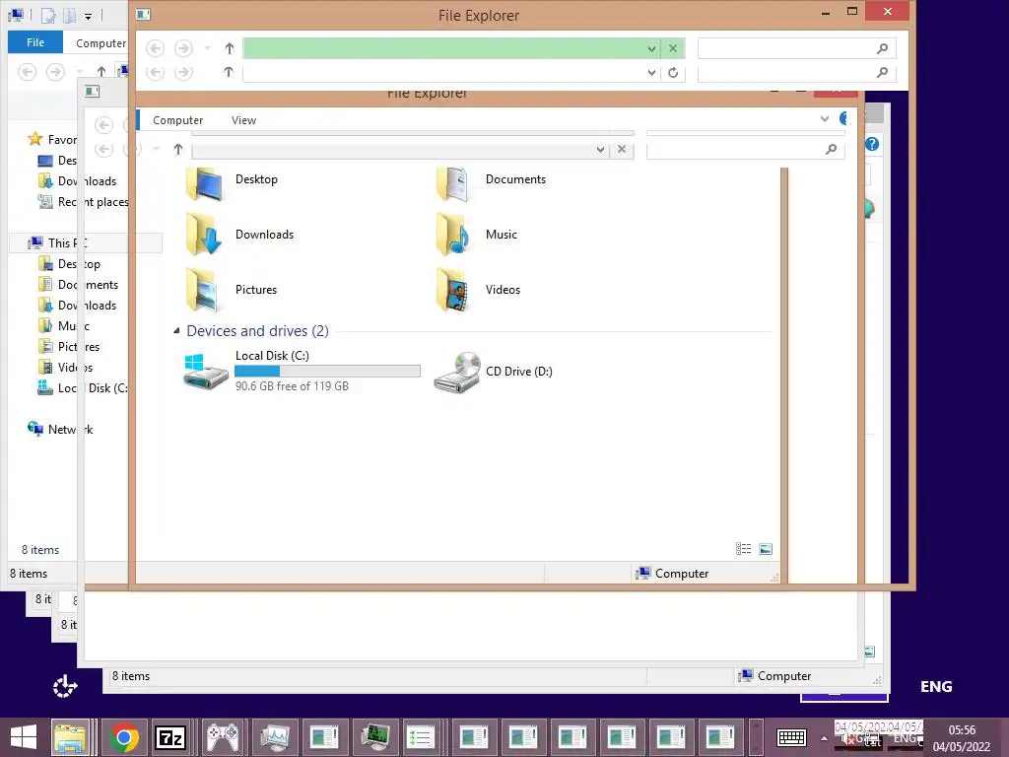The width and height of the screenshot is (1009, 757).
Task: Click Computer label in bottom back window status bar
Action: pyautogui.click(x=783, y=676)
